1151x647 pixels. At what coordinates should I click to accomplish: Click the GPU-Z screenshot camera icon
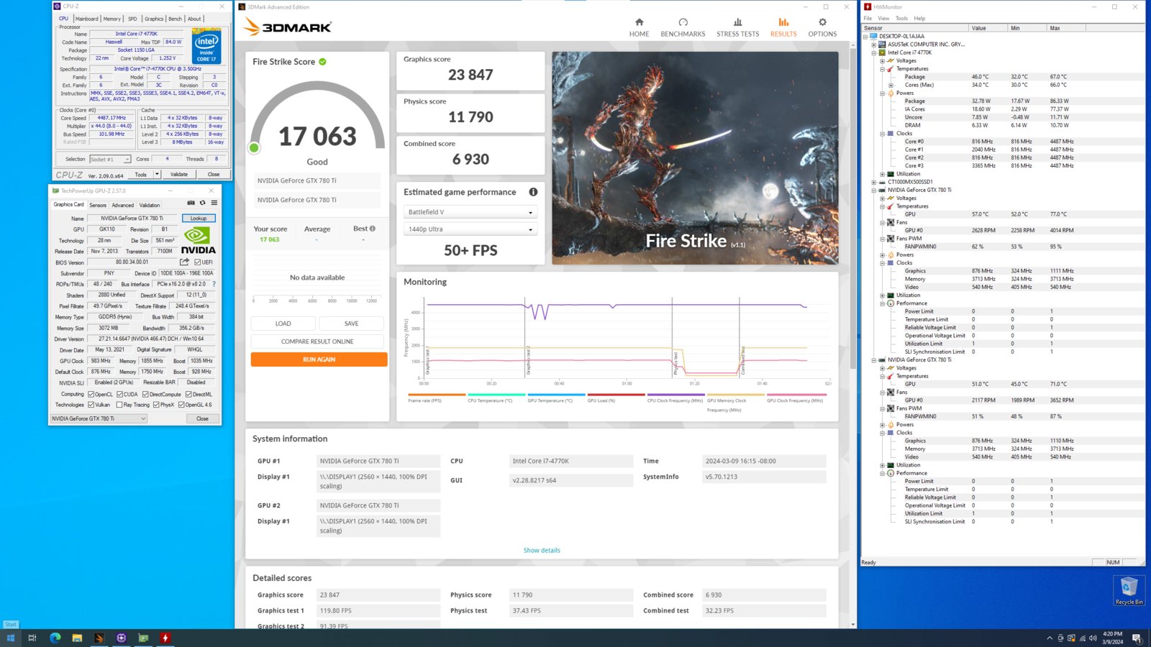click(191, 203)
